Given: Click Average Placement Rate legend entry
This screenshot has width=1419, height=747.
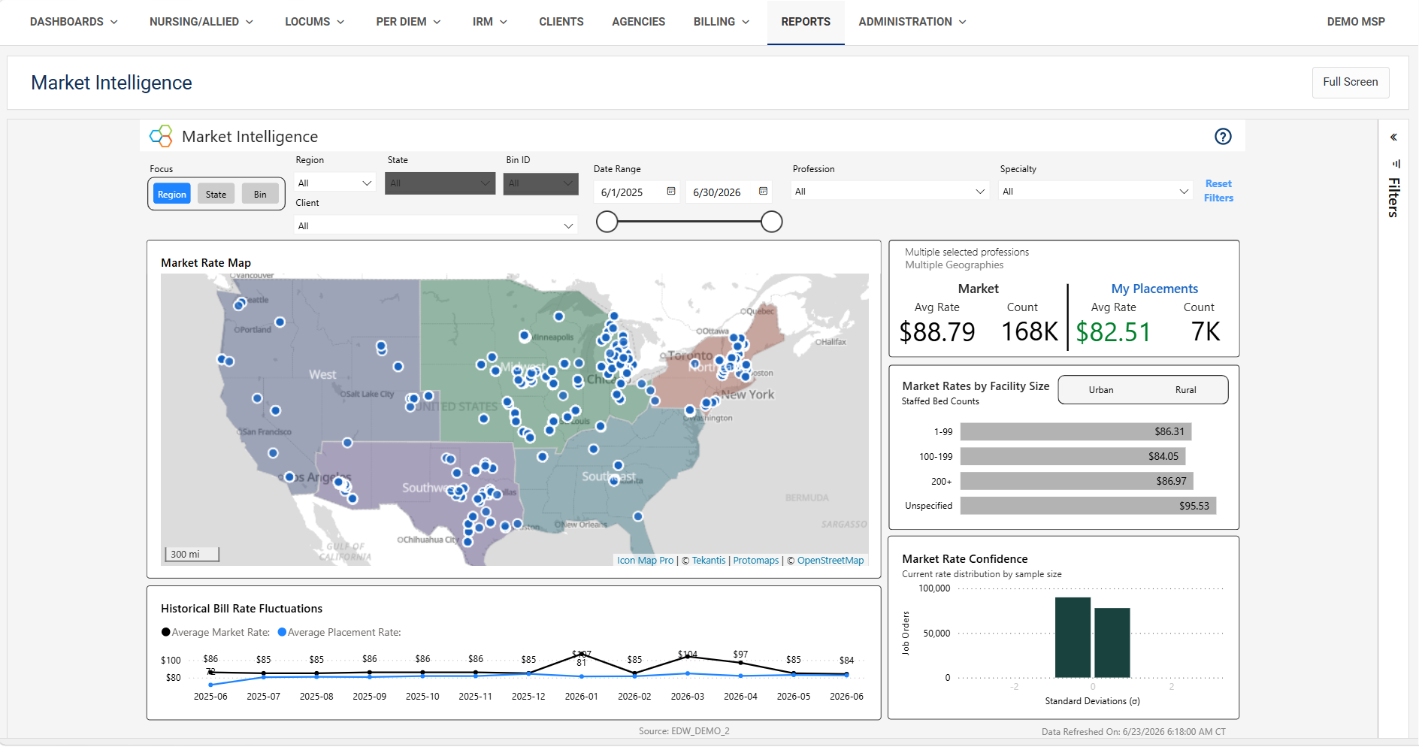Looking at the screenshot, I should [x=340, y=632].
